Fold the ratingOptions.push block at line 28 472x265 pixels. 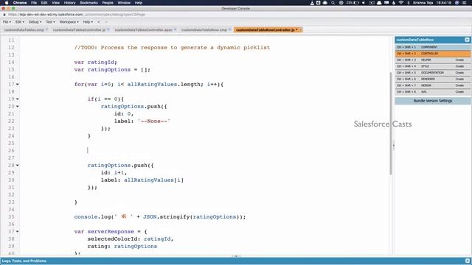18,165
